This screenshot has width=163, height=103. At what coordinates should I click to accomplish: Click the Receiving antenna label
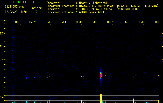click(60, 12)
